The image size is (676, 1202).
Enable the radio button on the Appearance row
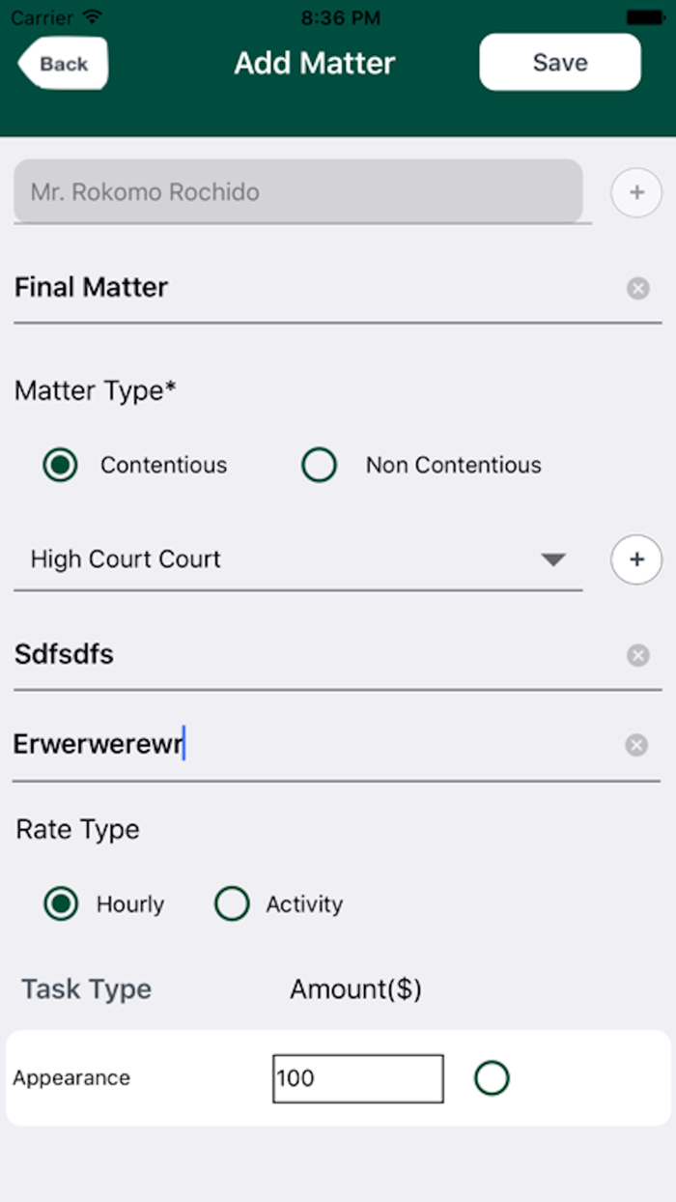click(x=492, y=1077)
